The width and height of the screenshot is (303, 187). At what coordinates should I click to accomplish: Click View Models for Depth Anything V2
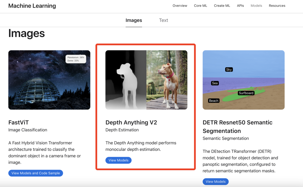[x=118, y=160]
